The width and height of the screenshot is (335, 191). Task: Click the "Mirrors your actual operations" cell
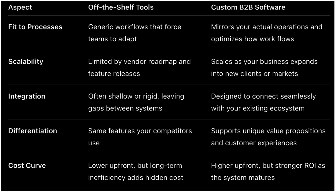click(267, 33)
